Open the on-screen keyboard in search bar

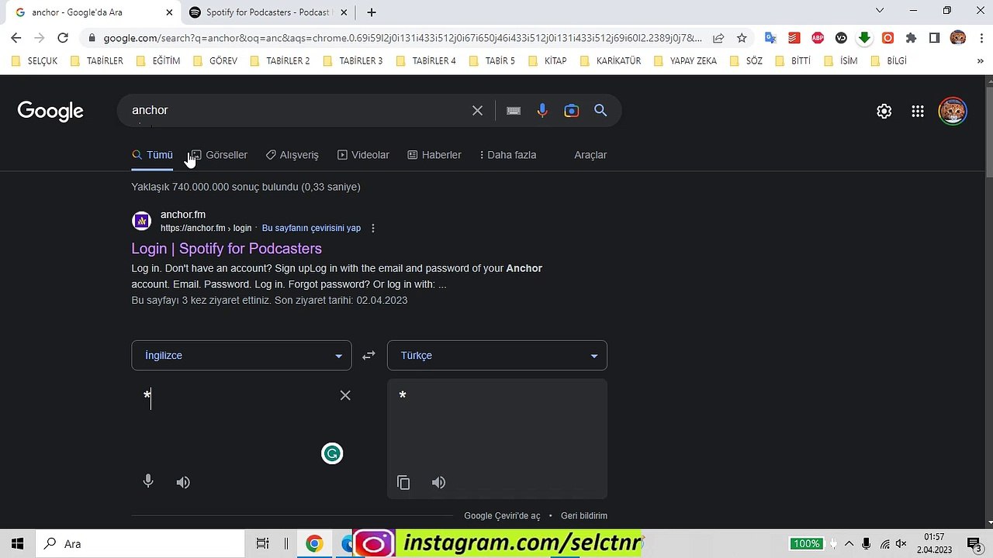(x=514, y=111)
